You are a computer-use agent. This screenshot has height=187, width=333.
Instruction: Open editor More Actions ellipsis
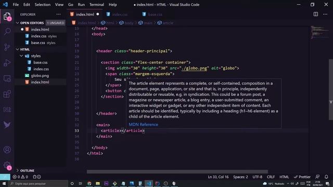click(x=325, y=14)
